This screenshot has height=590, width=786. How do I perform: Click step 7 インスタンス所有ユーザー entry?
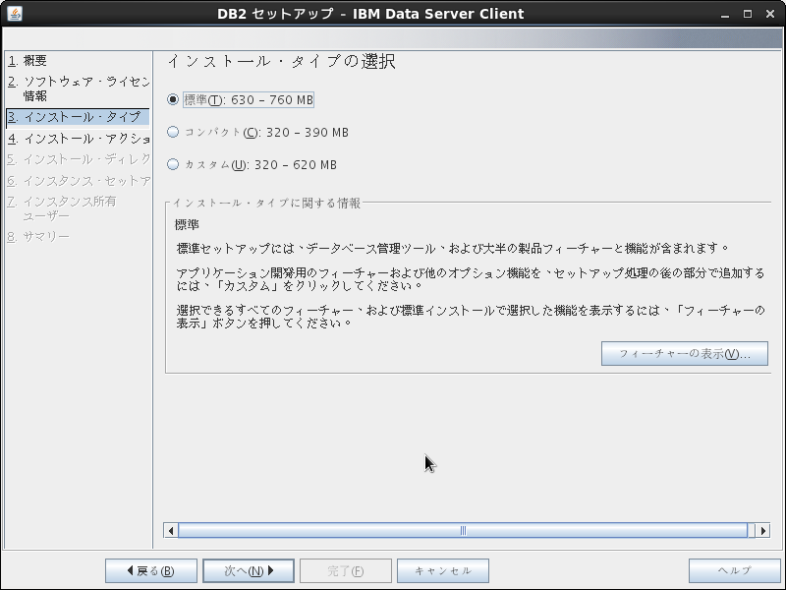pos(62,208)
